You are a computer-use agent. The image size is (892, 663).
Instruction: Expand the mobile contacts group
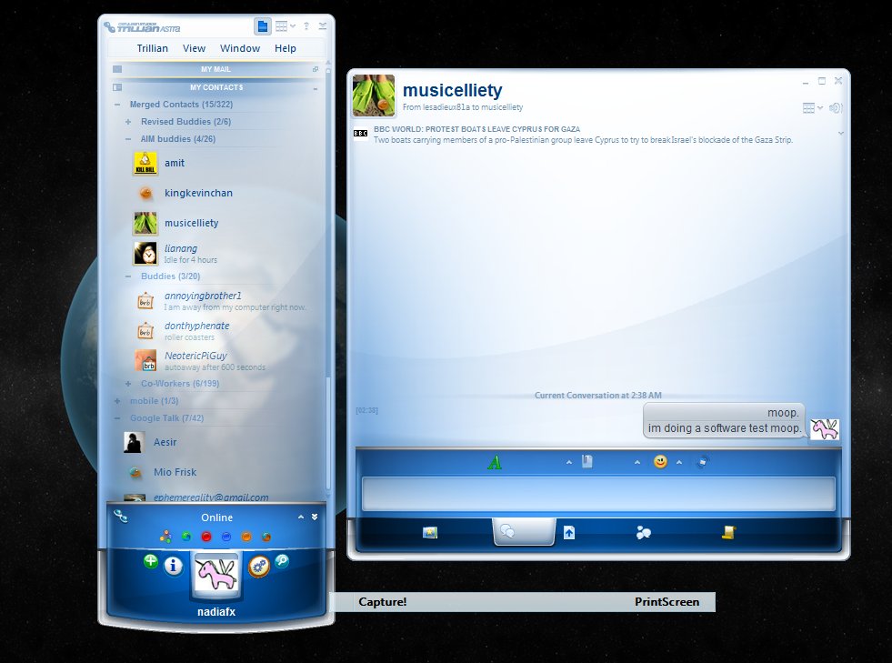point(117,401)
